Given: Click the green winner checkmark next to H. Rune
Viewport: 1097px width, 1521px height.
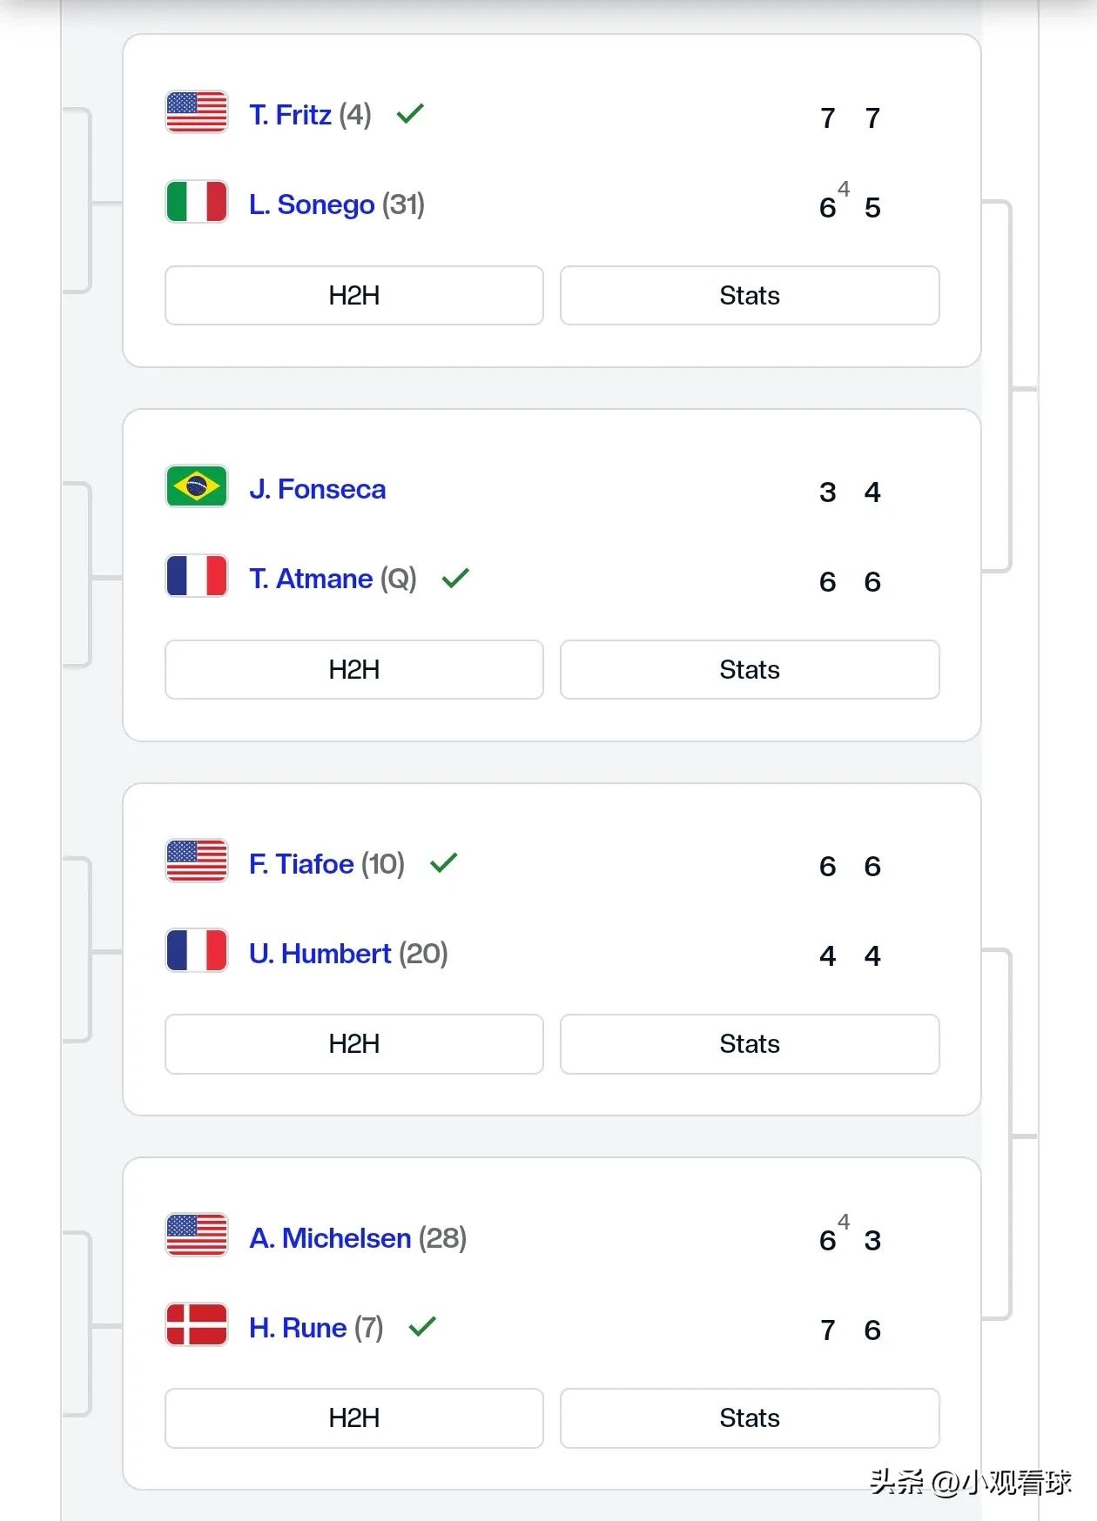Looking at the screenshot, I should [x=422, y=1327].
